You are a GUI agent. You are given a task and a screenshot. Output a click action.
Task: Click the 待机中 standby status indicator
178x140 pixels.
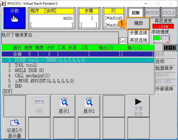(x=165, y=75)
